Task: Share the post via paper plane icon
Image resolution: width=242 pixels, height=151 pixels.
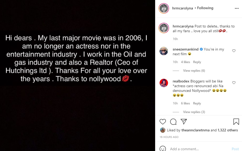Action: [184, 122]
